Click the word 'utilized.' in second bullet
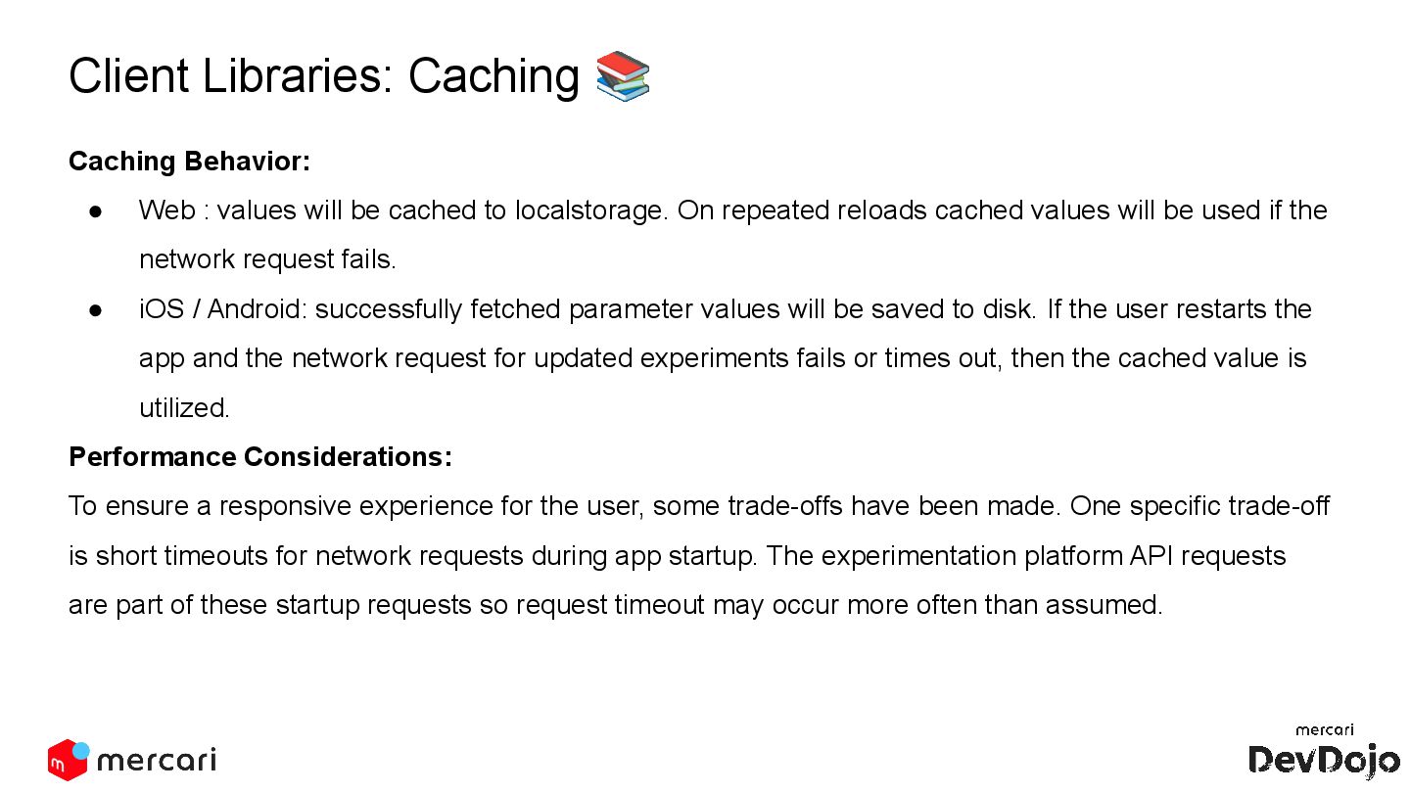 (184, 408)
